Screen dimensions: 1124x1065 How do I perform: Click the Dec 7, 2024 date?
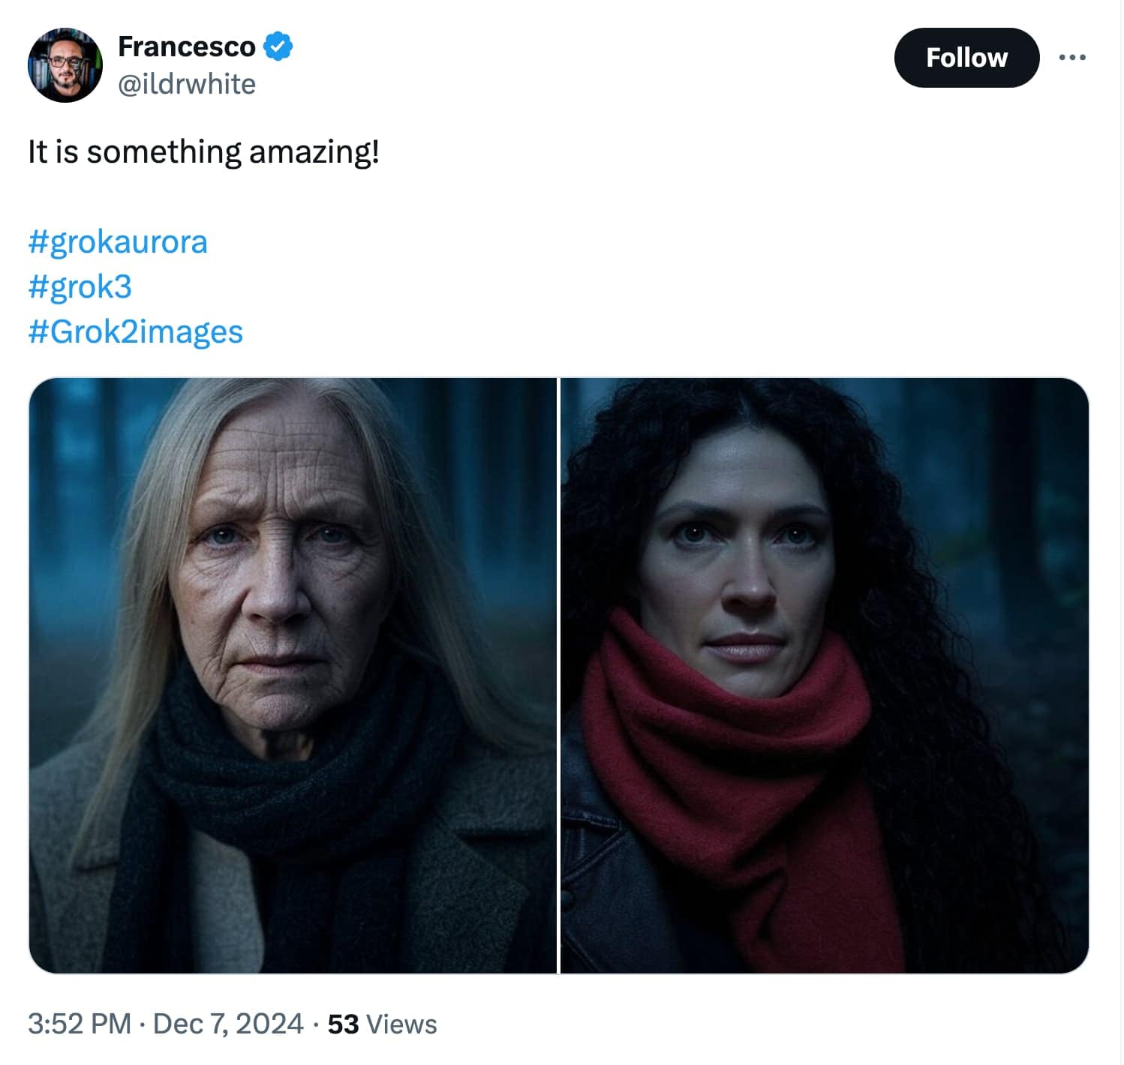point(228,1024)
